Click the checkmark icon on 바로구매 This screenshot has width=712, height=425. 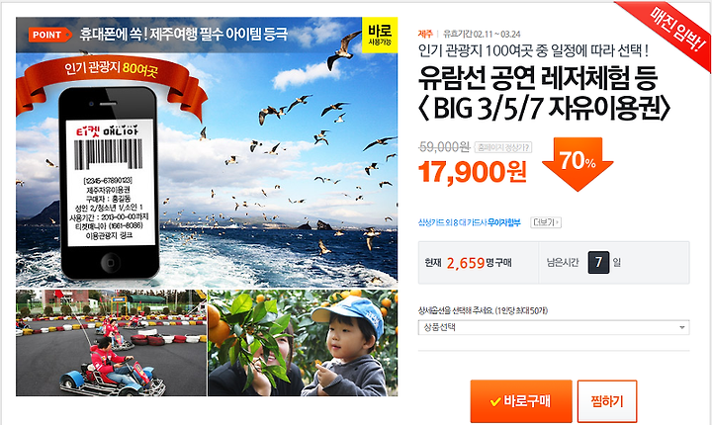(495, 401)
